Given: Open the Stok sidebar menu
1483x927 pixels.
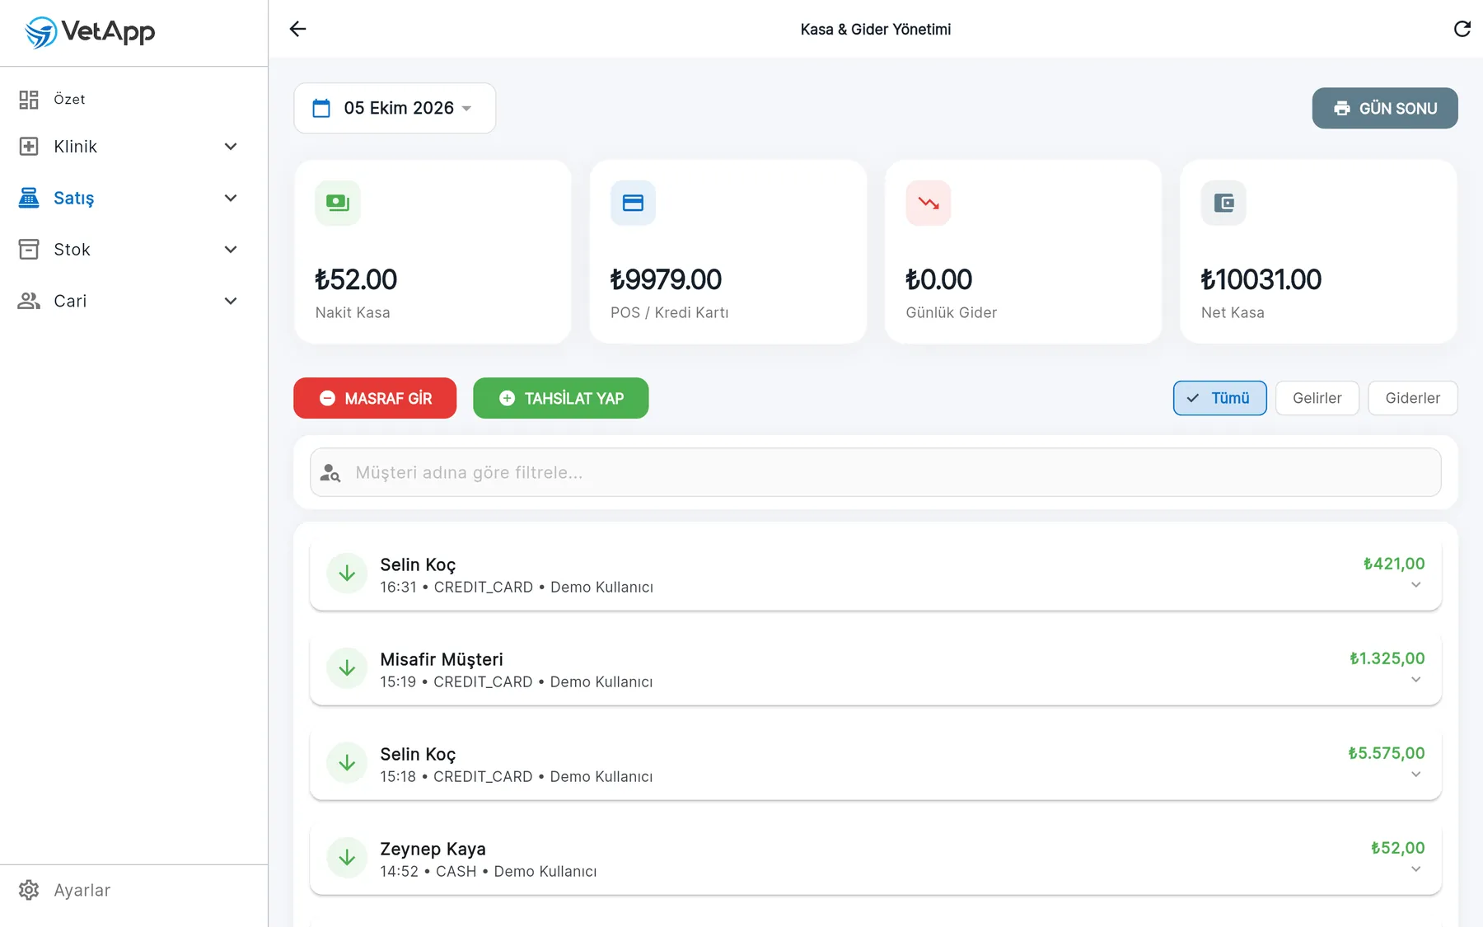Looking at the screenshot, I should coord(132,250).
